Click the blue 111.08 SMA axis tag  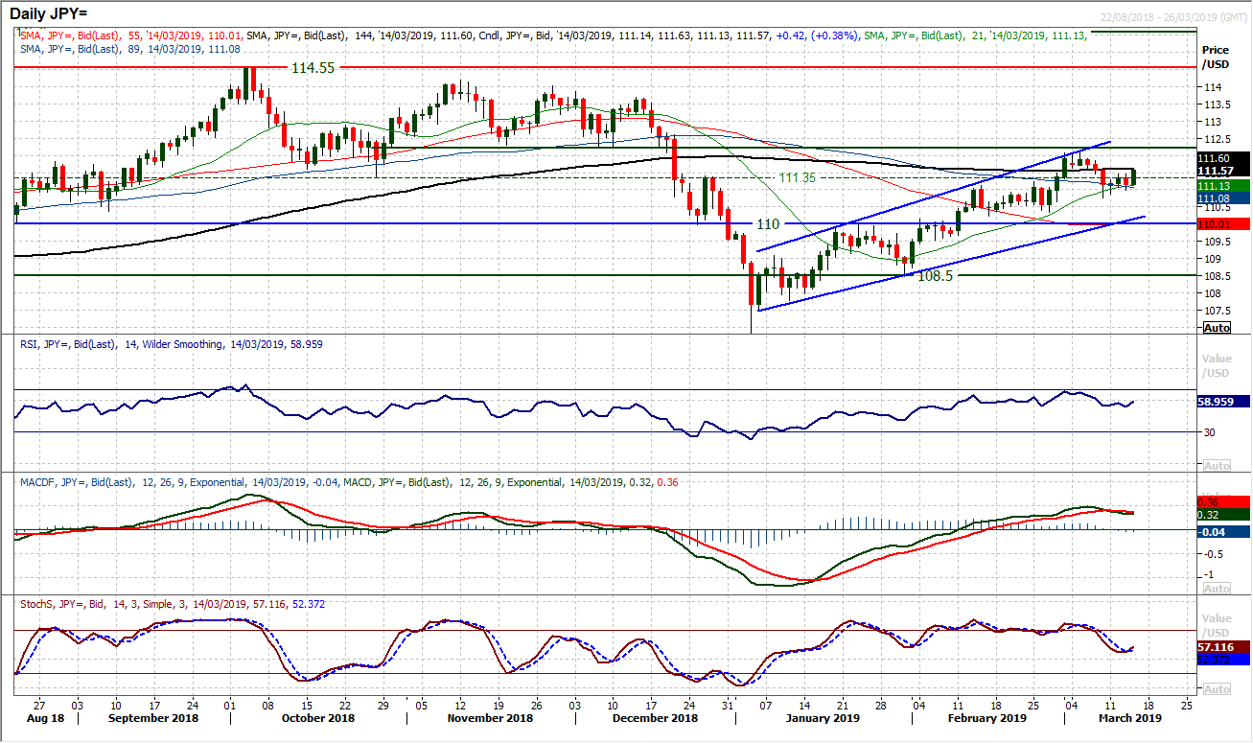pos(1224,197)
